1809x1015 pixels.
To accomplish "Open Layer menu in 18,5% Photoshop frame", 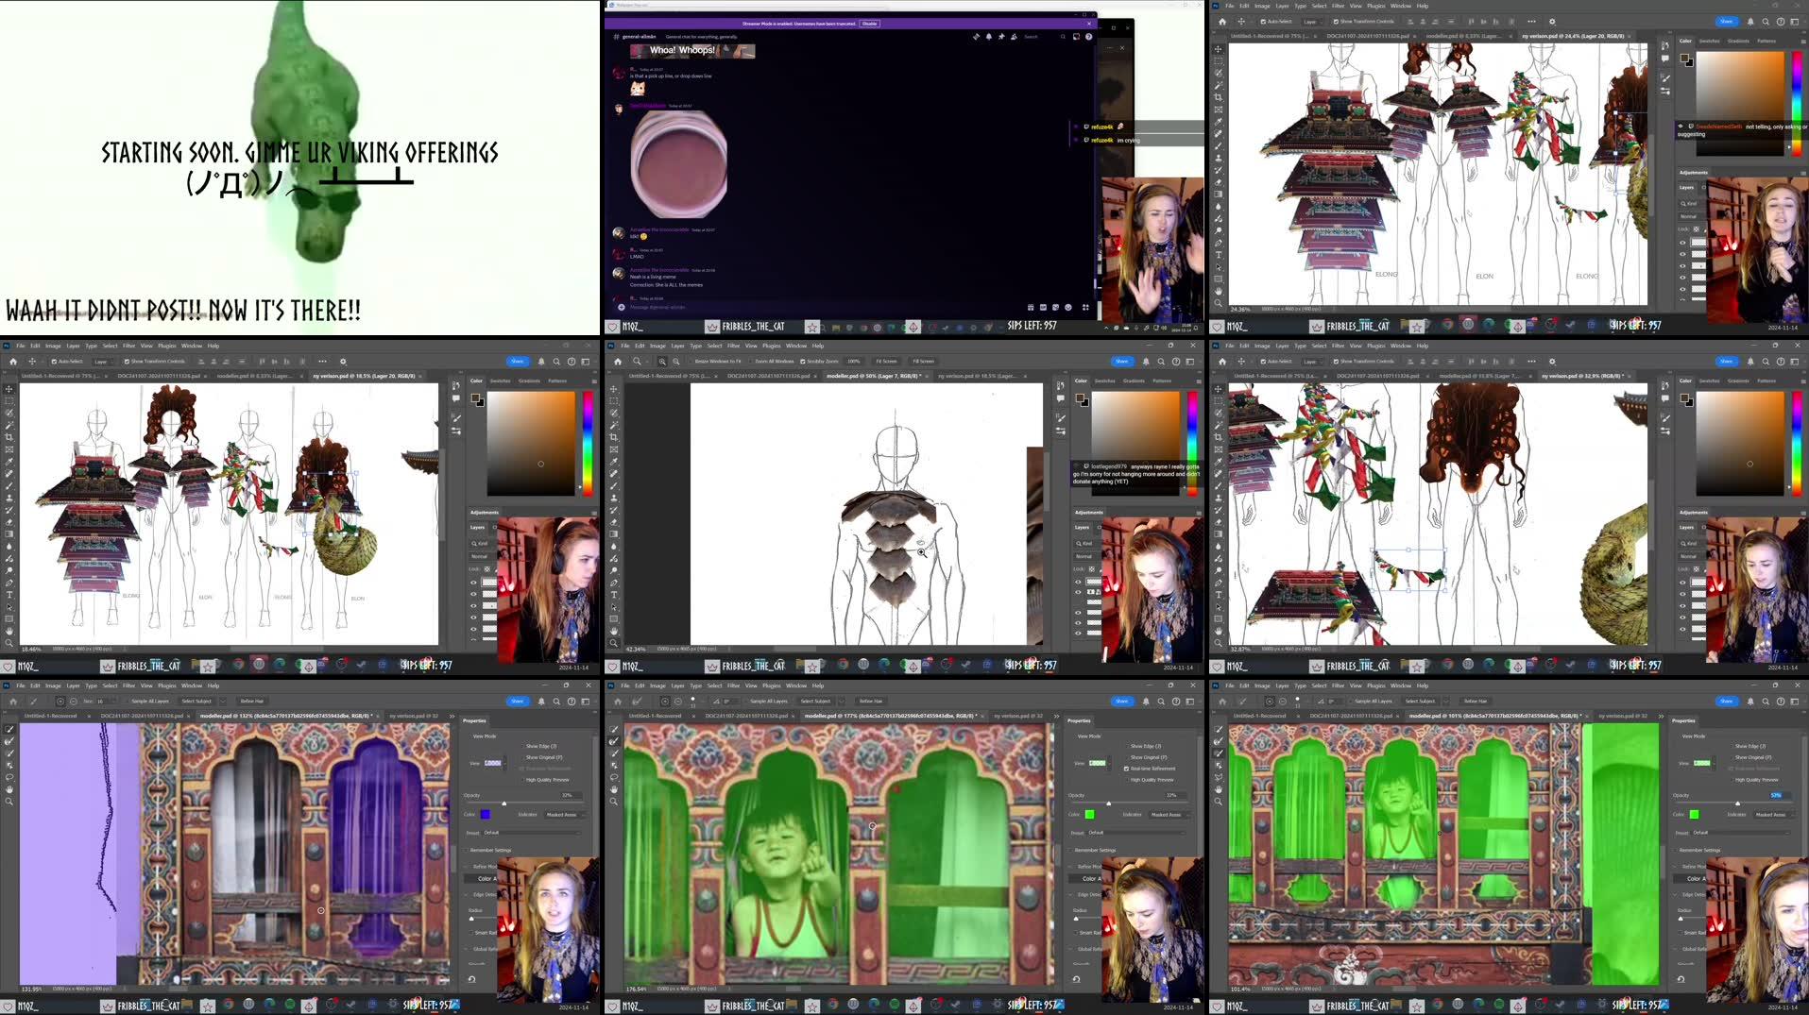I will pyautogui.click(x=73, y=346).
